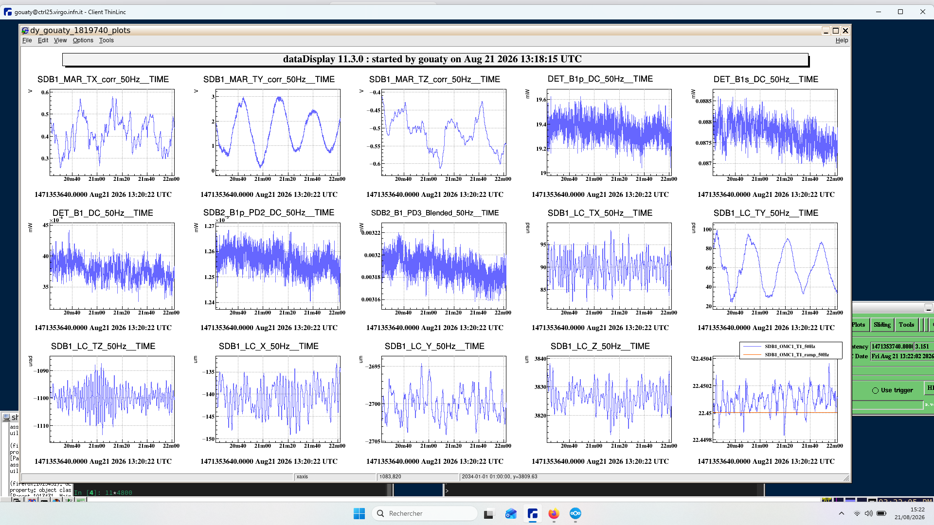
Task: Click the latency GPS time field
Action: [x=892, y=347]
